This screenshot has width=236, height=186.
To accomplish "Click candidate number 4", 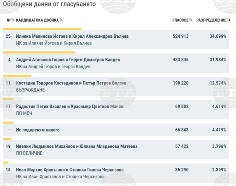I will pyautogui.click(x=9, y=60).
